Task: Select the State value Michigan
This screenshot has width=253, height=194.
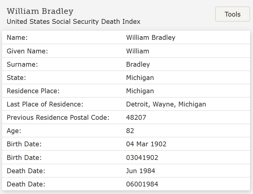Action: [x=140, y=78]
